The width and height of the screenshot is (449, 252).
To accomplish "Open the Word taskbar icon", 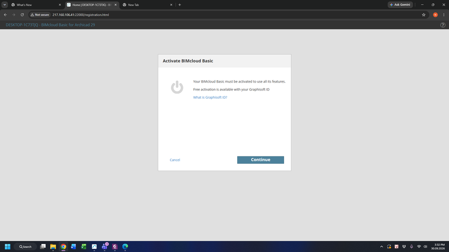I will tap(74, 247).
